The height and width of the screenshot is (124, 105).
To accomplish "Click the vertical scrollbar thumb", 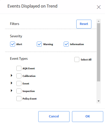I will 98,52.
